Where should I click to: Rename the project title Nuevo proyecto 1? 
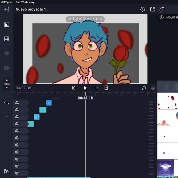pos(31,9)
